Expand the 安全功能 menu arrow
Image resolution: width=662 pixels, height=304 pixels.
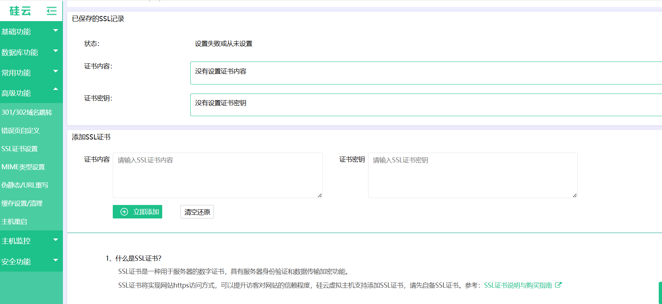56,260
